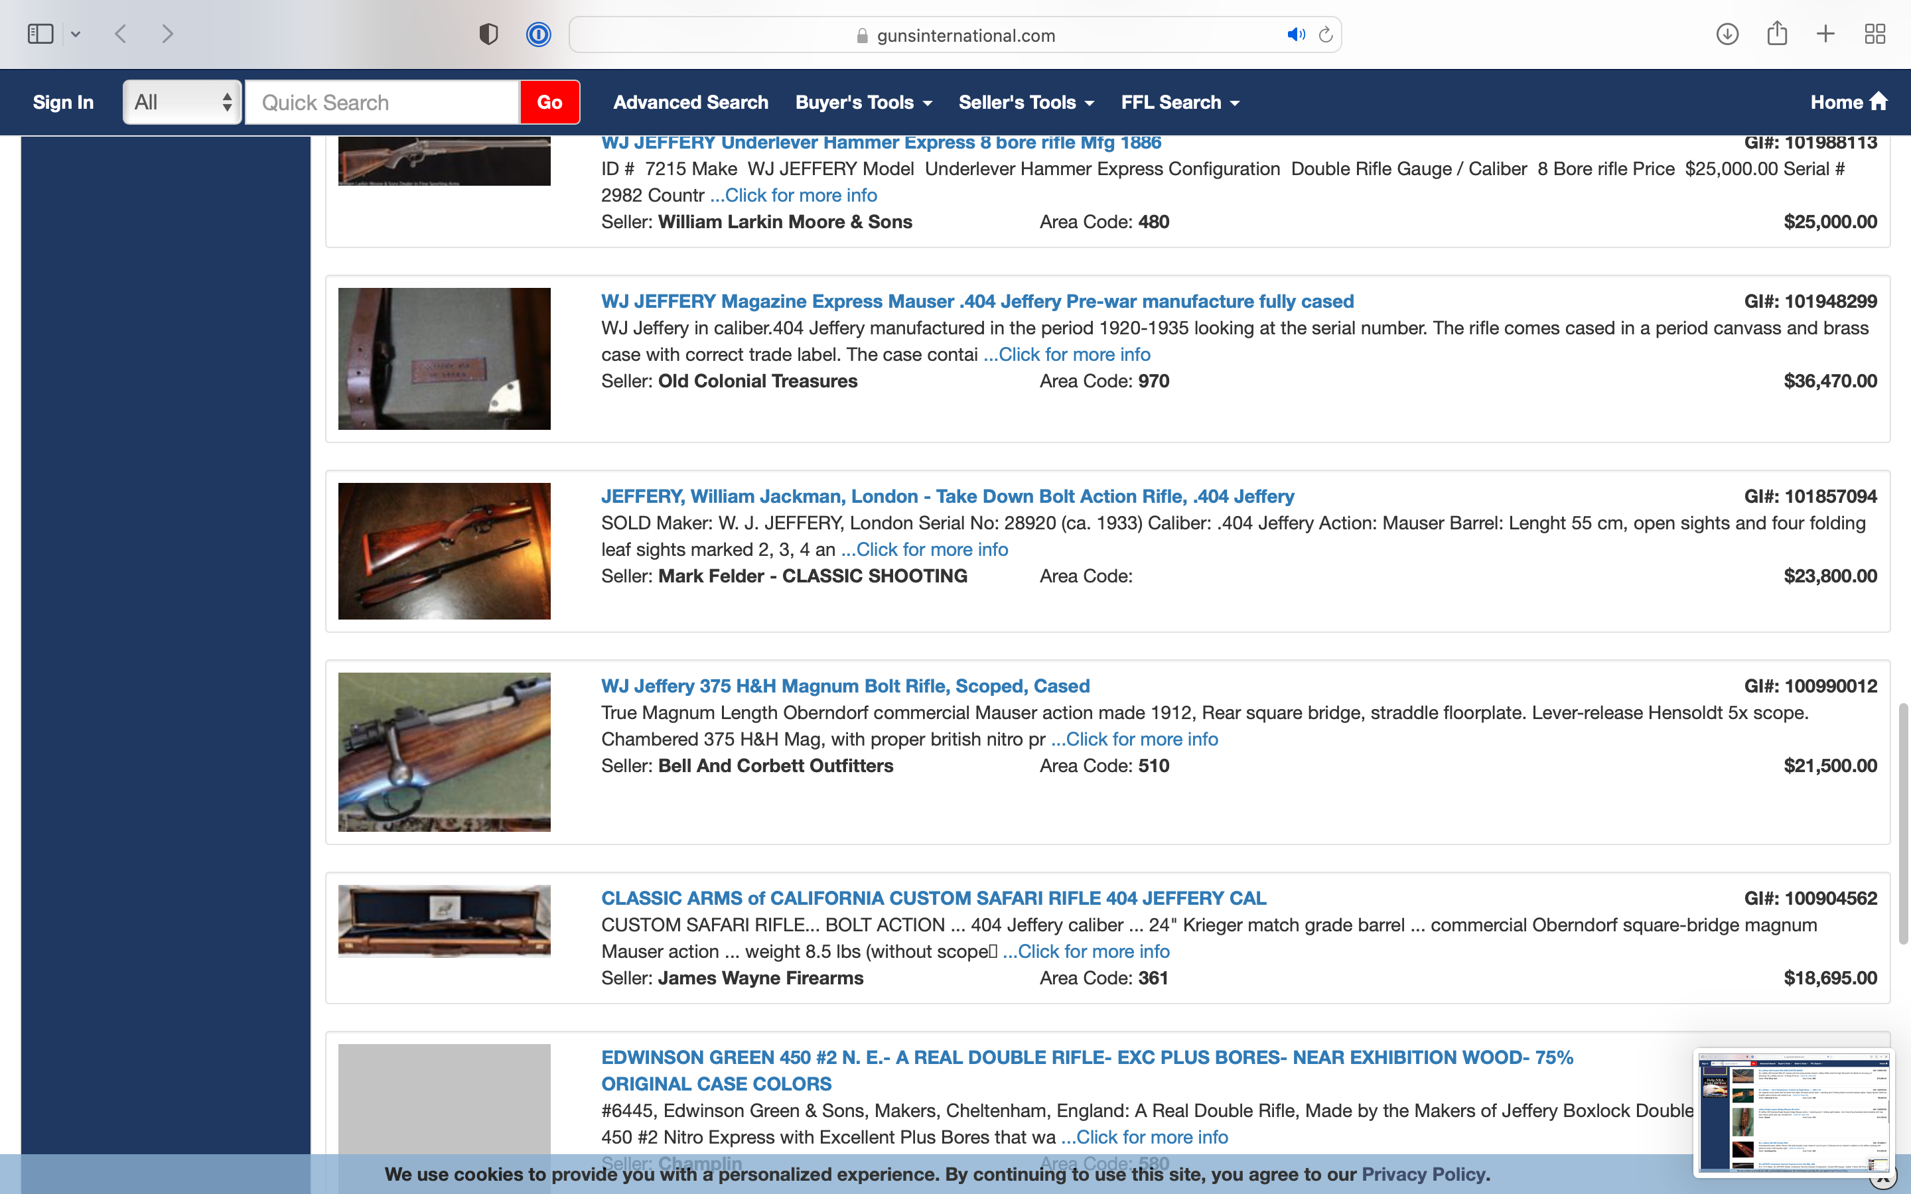Screen dimensions: 1911x1194
Task: Click the privacy shield icon
Action: 488,34
